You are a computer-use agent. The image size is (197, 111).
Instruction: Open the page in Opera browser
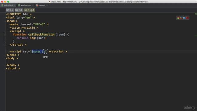tap(187, 18)
